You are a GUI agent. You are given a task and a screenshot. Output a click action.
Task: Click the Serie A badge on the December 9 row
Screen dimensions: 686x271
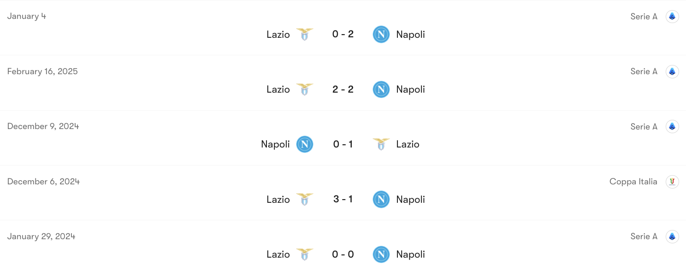672,126
